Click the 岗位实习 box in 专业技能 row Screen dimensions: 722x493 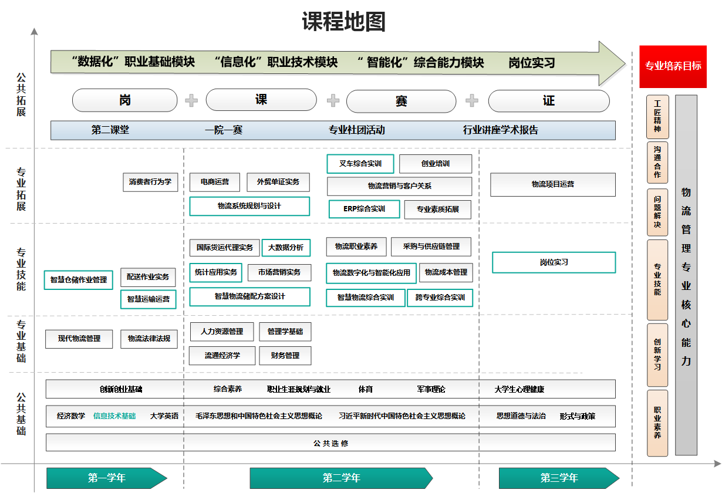(554, 262)
